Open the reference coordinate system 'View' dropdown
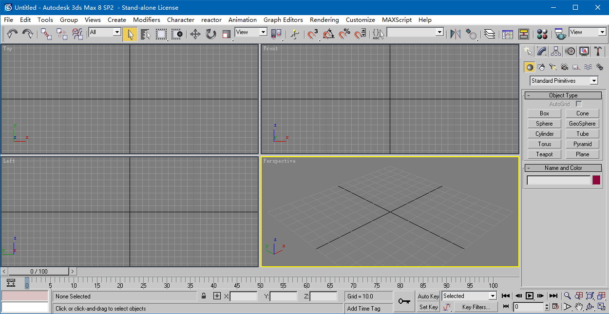Image resolution: width=609 pixels, height=314 pixels. (x=263, y=32)
